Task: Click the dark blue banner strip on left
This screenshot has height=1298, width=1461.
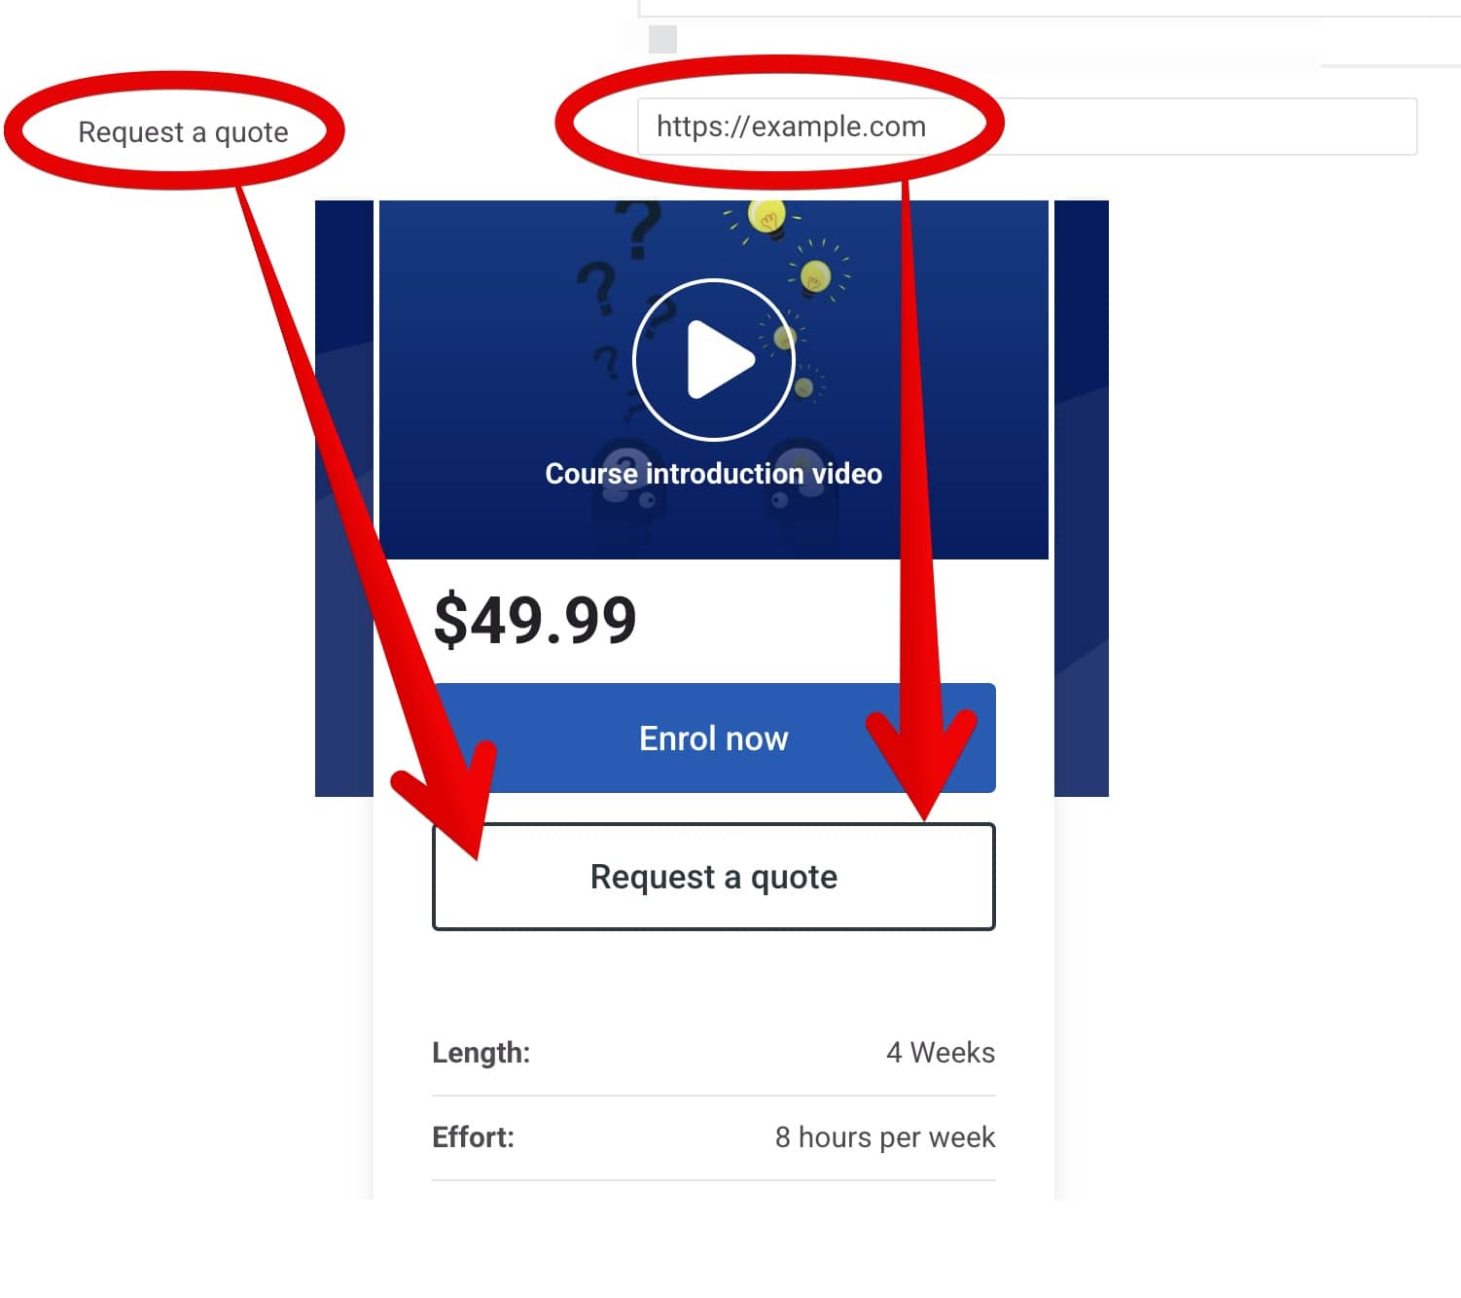Action: coord(344,498)
